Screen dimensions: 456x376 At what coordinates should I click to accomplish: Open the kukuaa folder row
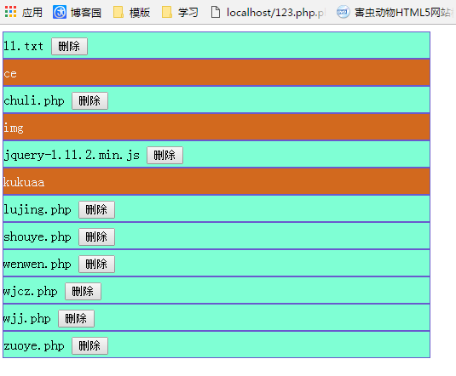click(216, 181)
